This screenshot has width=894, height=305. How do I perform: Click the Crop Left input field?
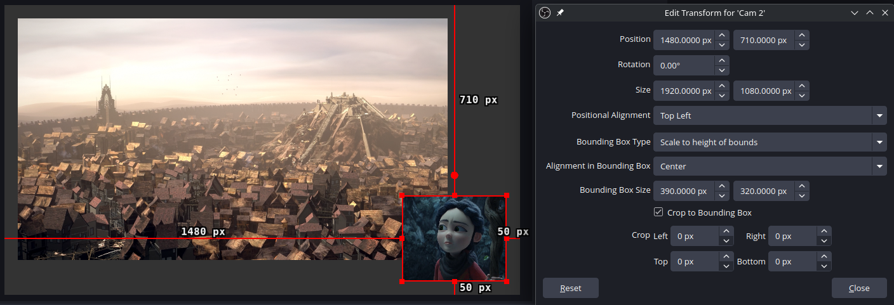(x=695, y=237)
